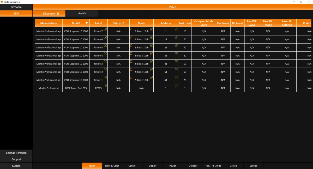Click Reset IP Settings column header

point(287,23)
